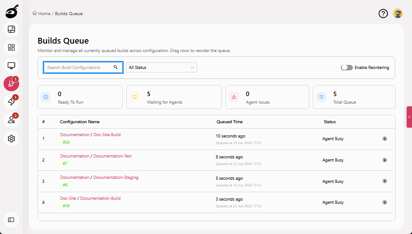Click build number badge #36

click(66, 206)
